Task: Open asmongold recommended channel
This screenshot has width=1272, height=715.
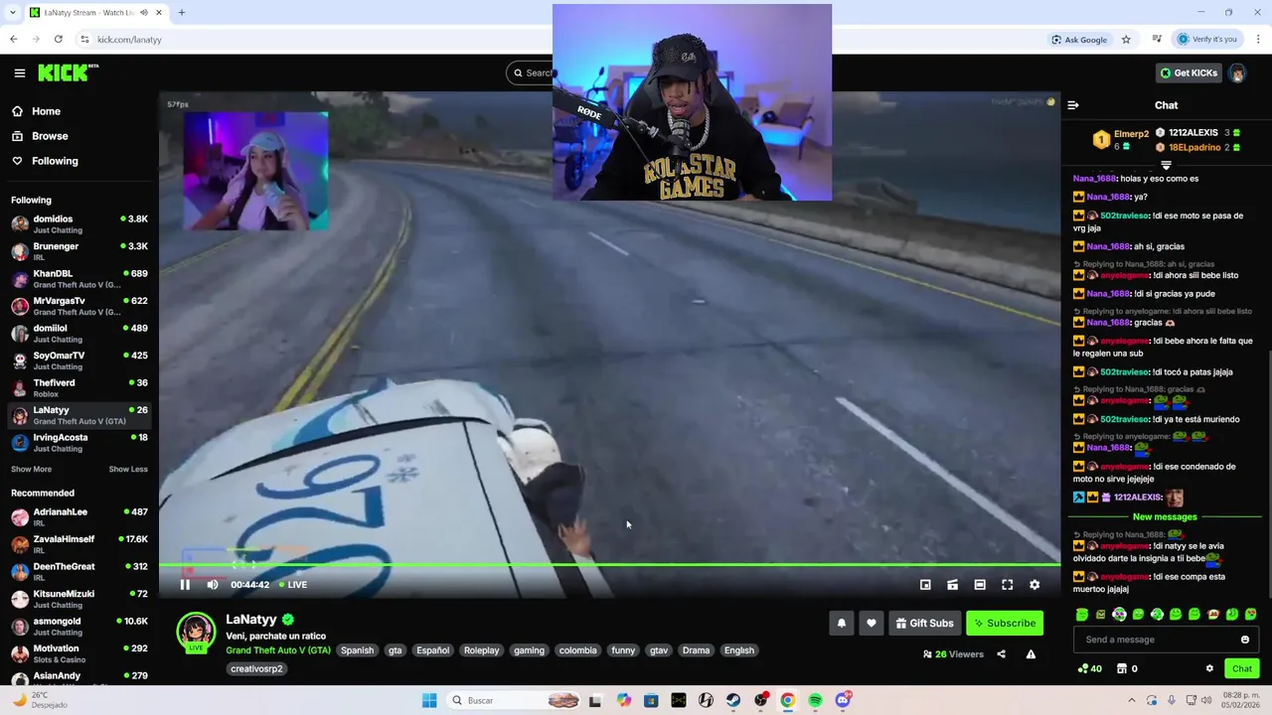Action: 79,626
